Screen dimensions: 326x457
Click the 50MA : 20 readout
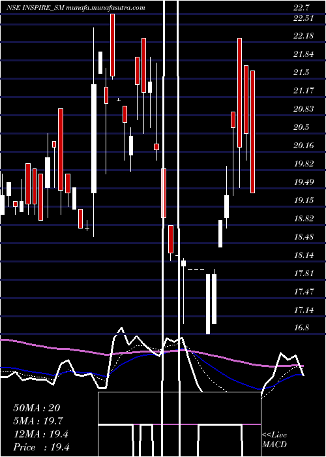37,408
